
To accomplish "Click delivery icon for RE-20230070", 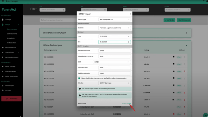I will pyautogui.click(x=173, y=100).
